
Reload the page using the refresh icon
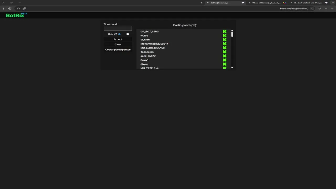point(319,9)
